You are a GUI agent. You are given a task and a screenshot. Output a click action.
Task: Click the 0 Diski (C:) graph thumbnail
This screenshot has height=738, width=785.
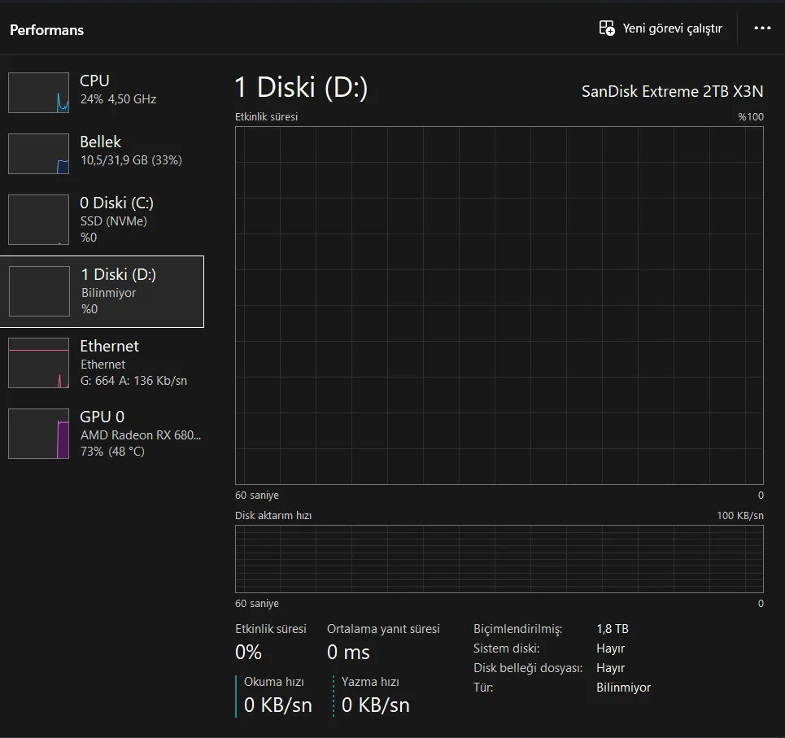(38, 220)
